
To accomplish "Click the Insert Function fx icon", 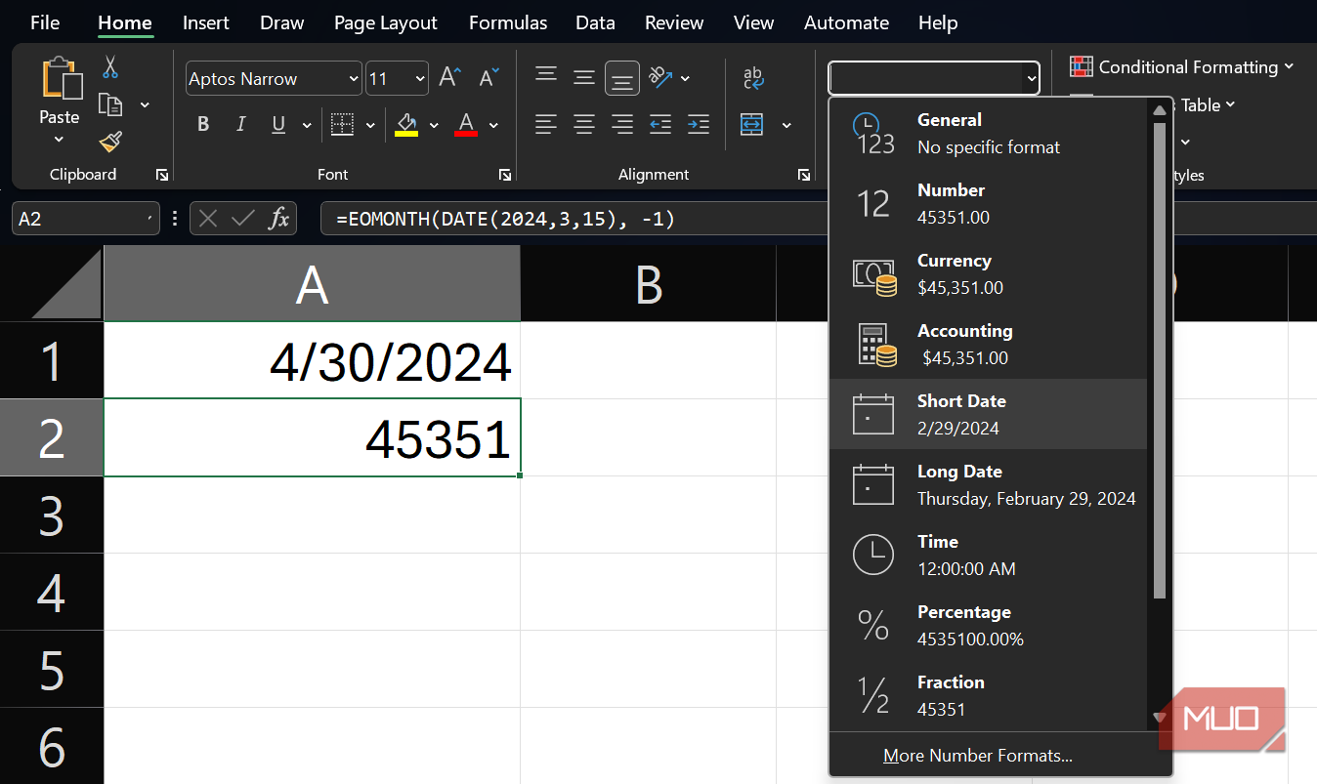I will [x=279, y=219].
